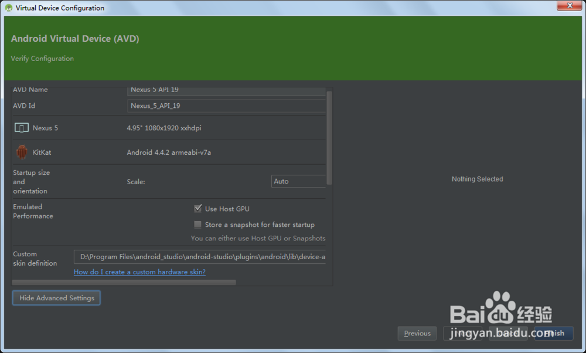Screen dimensions: 586x353
Task: Click the 'Verify Configuration' subtitle
Action: pos(42,58)
